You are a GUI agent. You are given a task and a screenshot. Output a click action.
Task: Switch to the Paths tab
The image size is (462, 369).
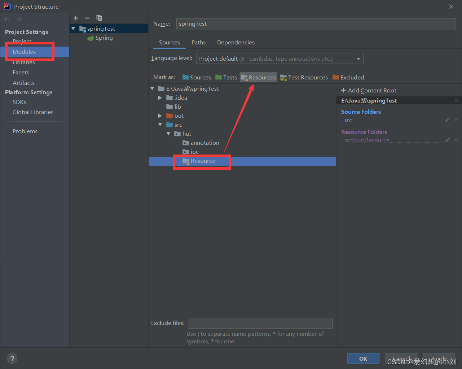198,43
